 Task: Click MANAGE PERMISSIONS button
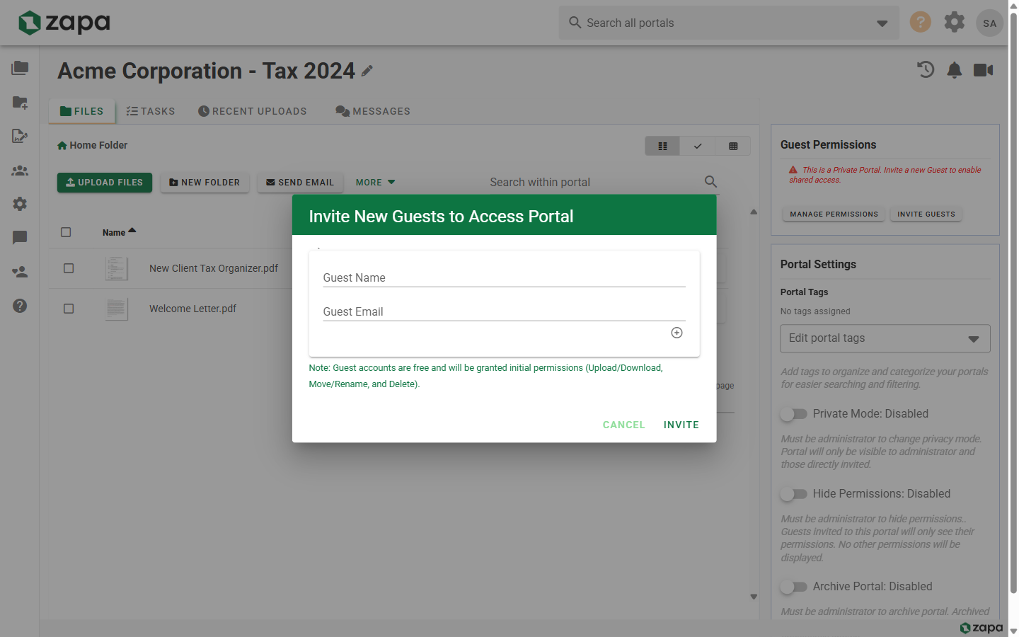coord(834,214)
